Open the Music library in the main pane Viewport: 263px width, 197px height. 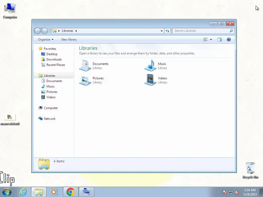(x=156, y=66)
